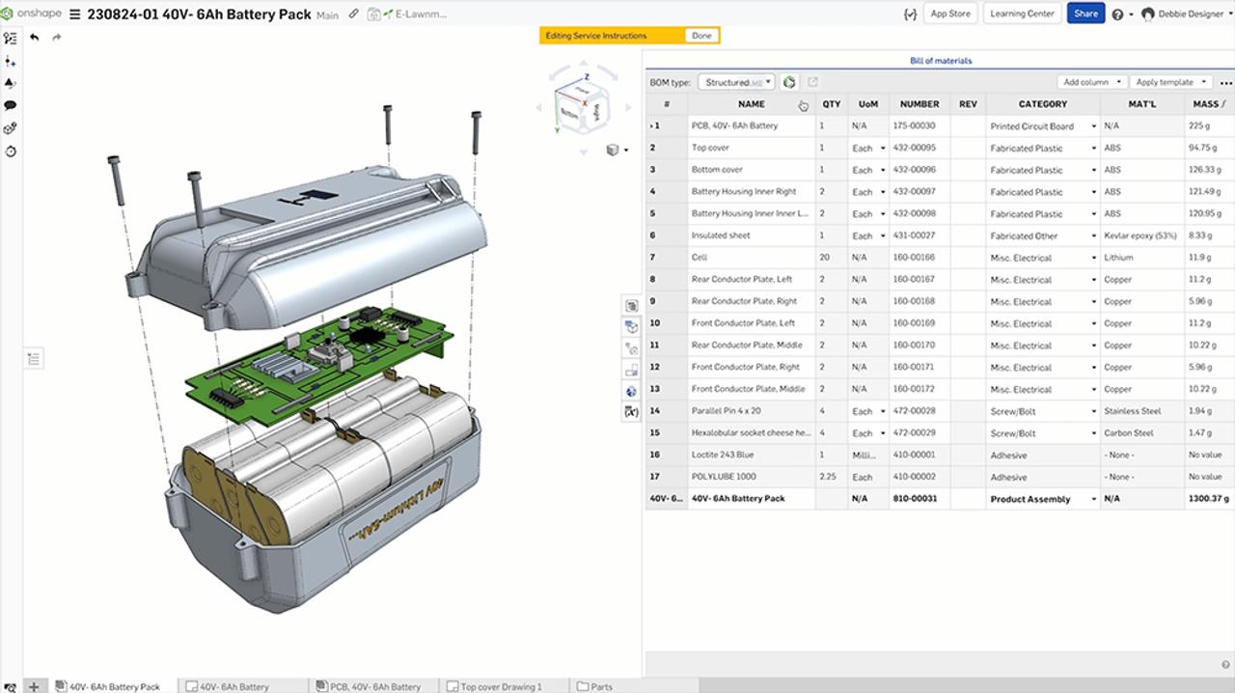The width and height of the screenshot is (1235, 693).
Task: Open the FeatureScript variables icon near the BOM table
Action: (x=632, y=410)
